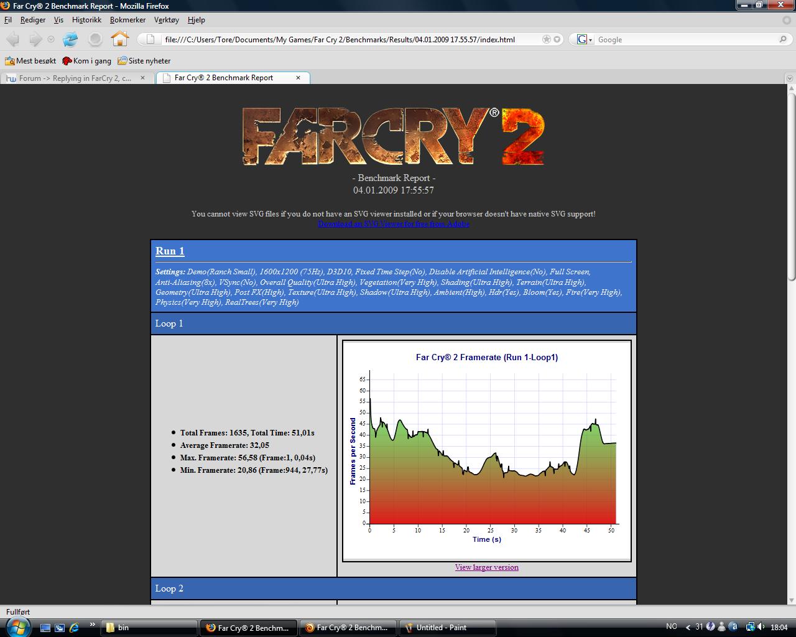This screenshot has height=637, width=796.
Task: Switch to Firefox Far Cry 2 Benchmark taskbar button
Action: [249, 628]
